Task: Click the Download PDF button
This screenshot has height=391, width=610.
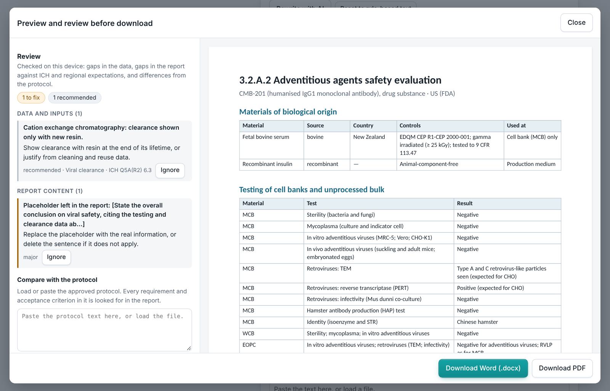Action: point(562,368)
